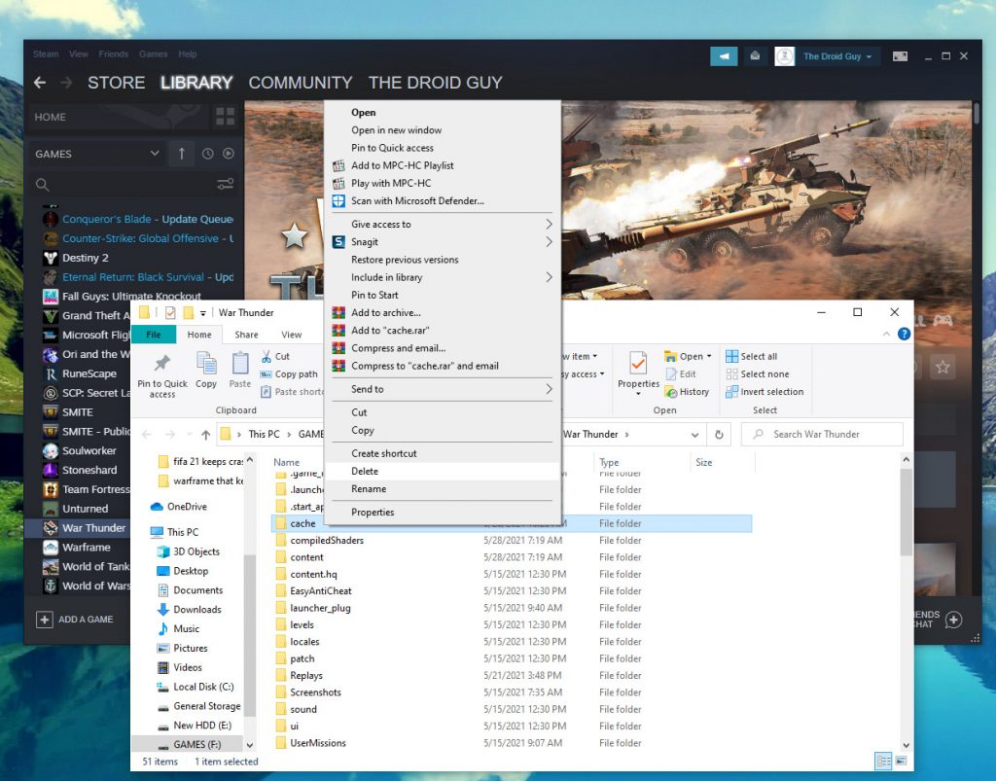Open the View ribbon tab
The width and height of the screenshot is (996, 781).
(x=292, y=335)
